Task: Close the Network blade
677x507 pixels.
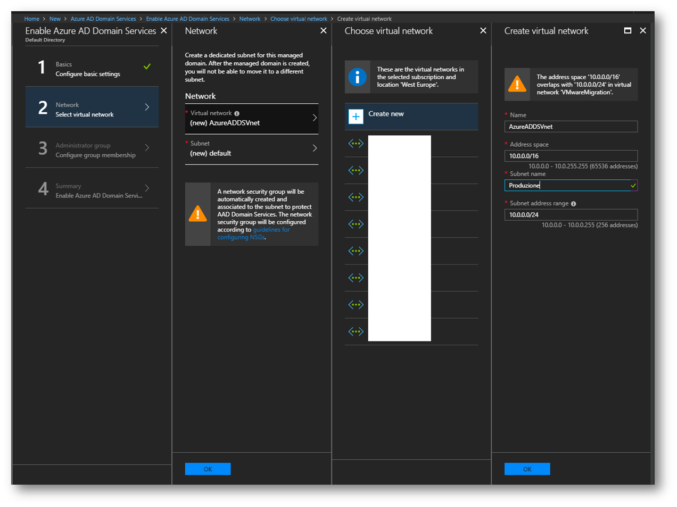Action: 324,31
